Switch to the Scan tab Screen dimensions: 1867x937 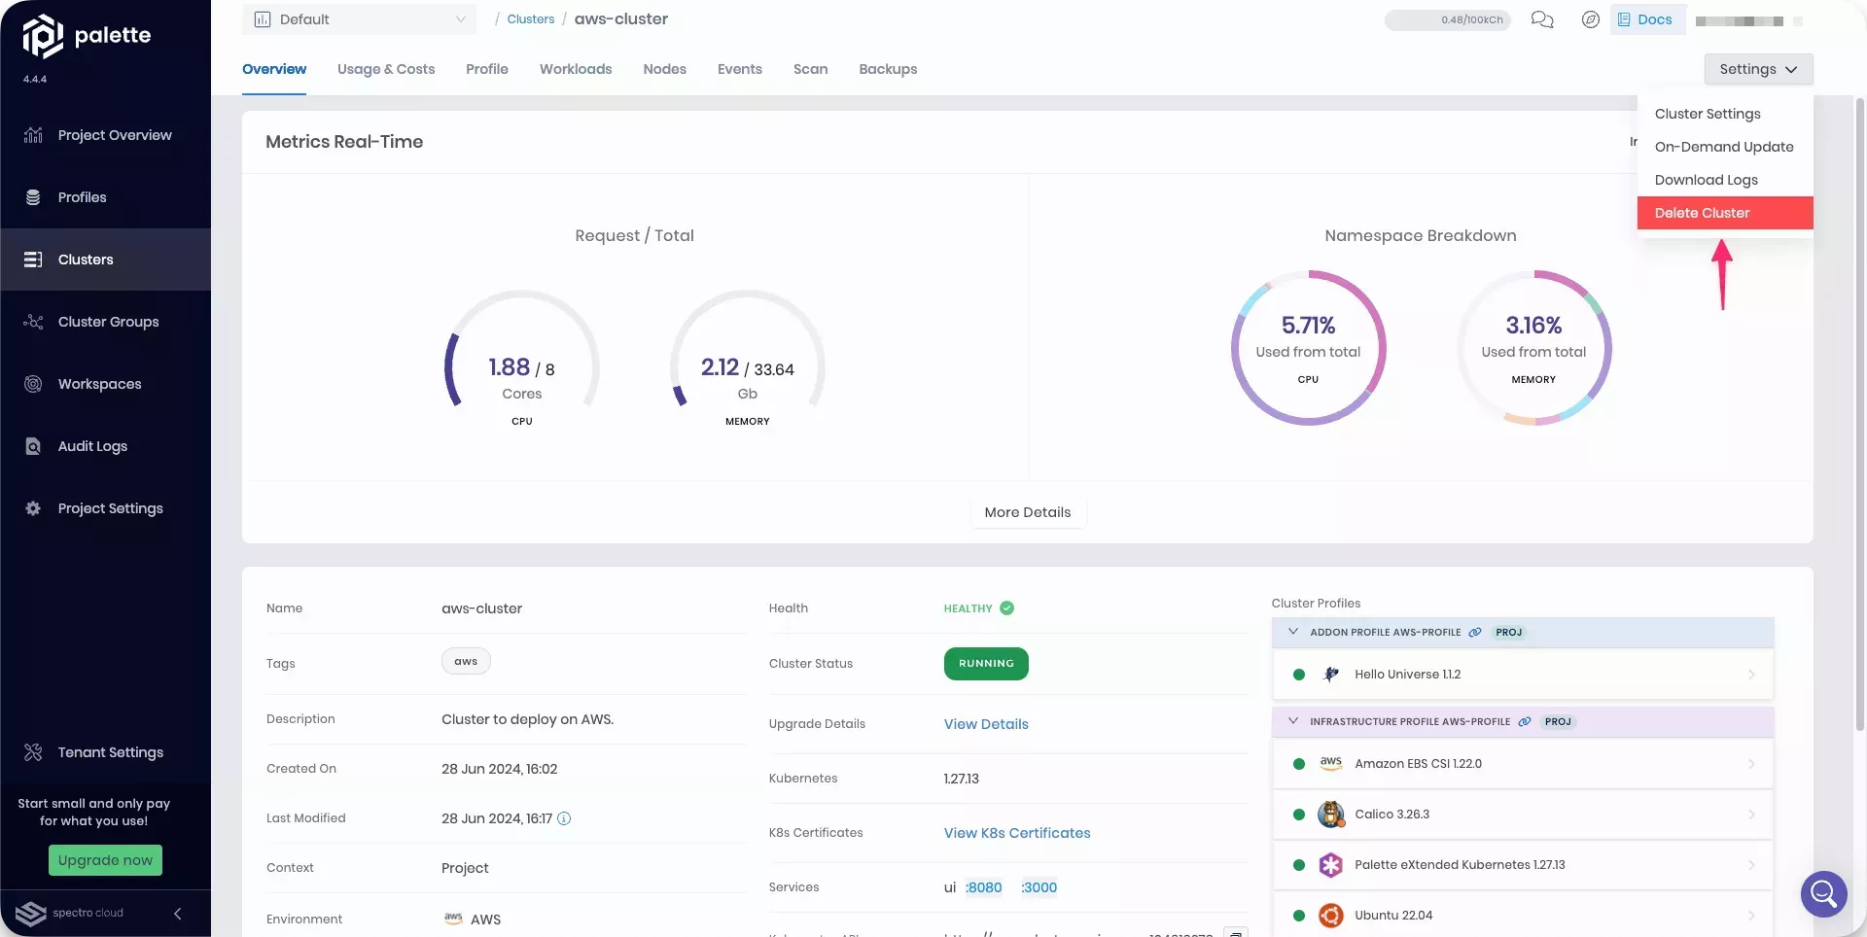(x=811, y=69)
